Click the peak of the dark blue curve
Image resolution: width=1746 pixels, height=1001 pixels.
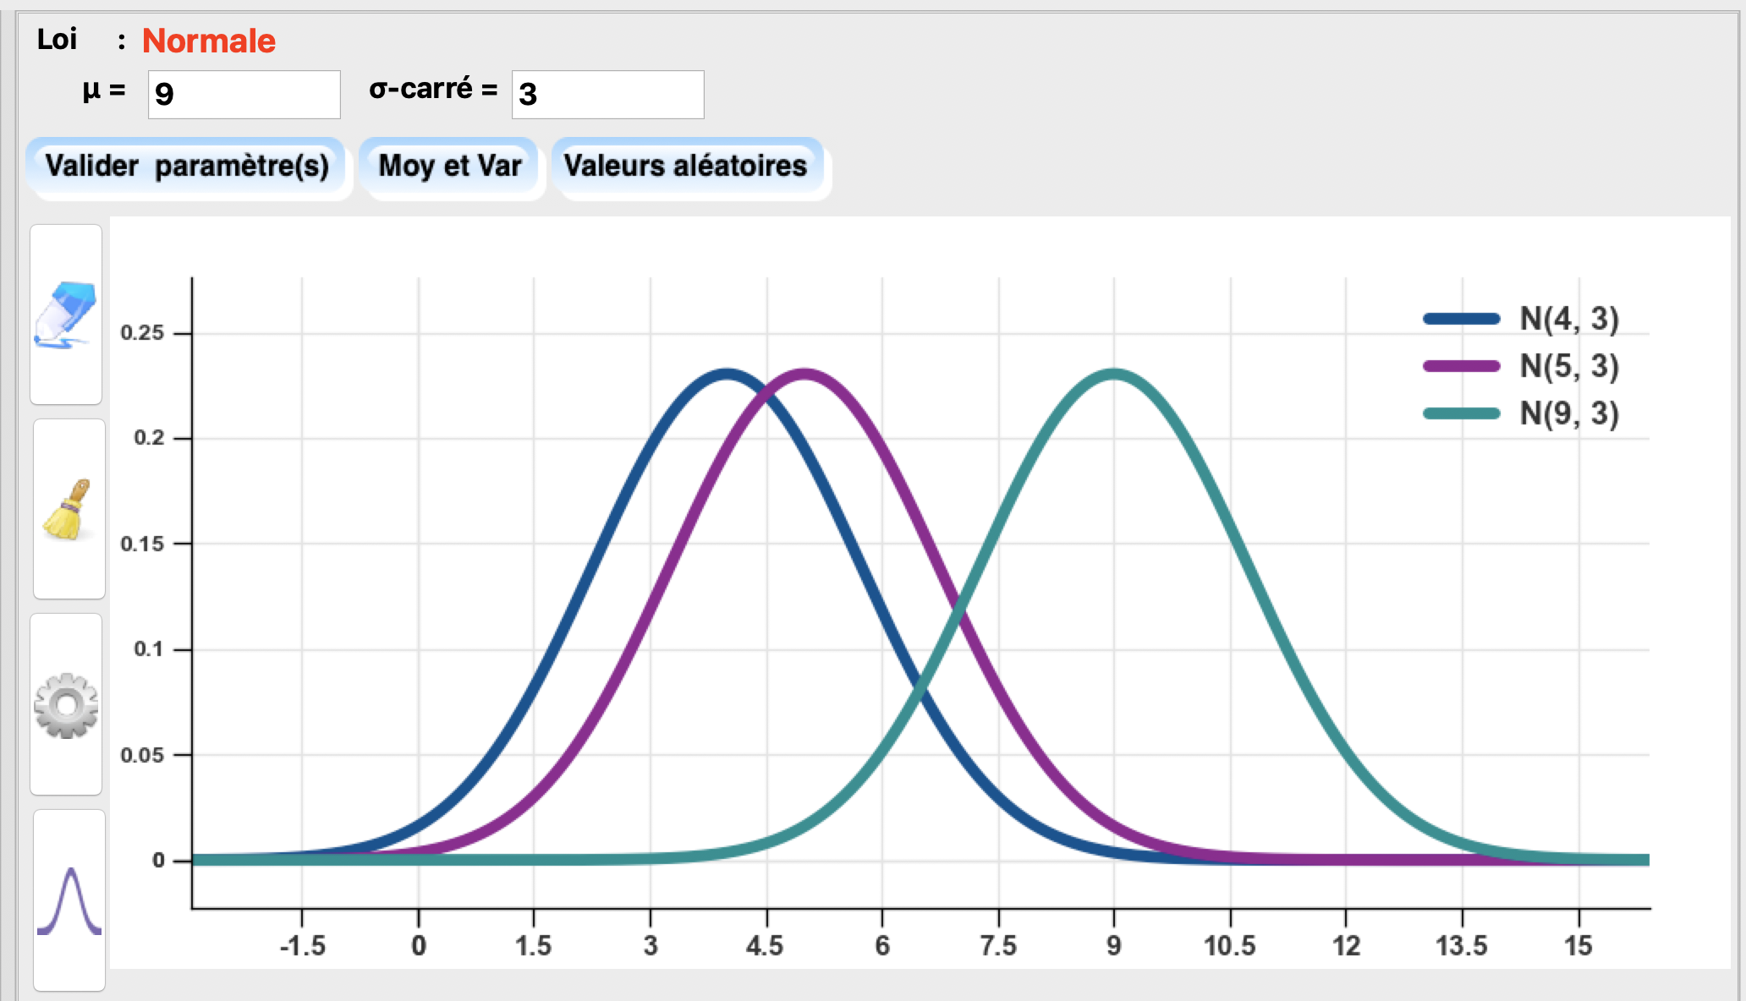click(x=727, y=373)
